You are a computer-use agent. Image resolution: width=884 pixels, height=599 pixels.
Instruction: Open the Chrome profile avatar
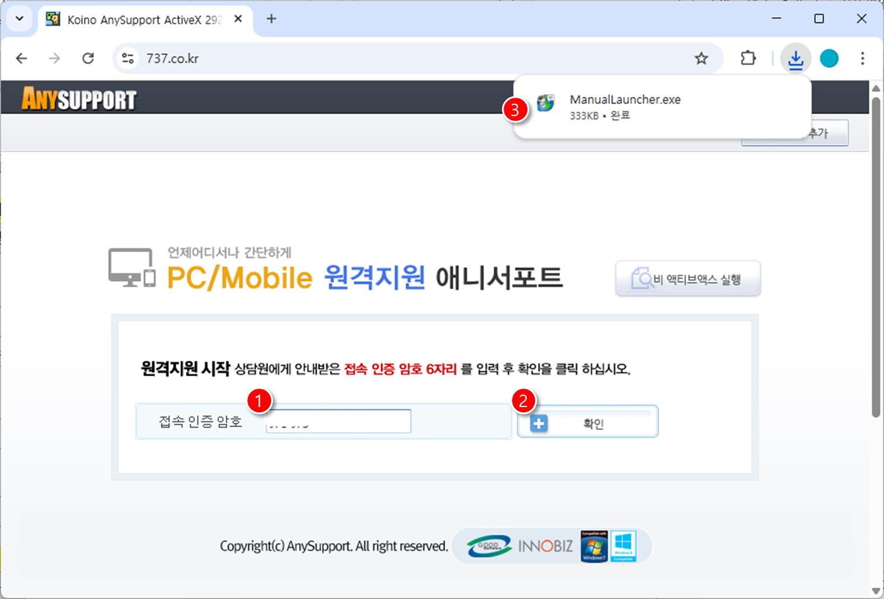pos(829,58)
